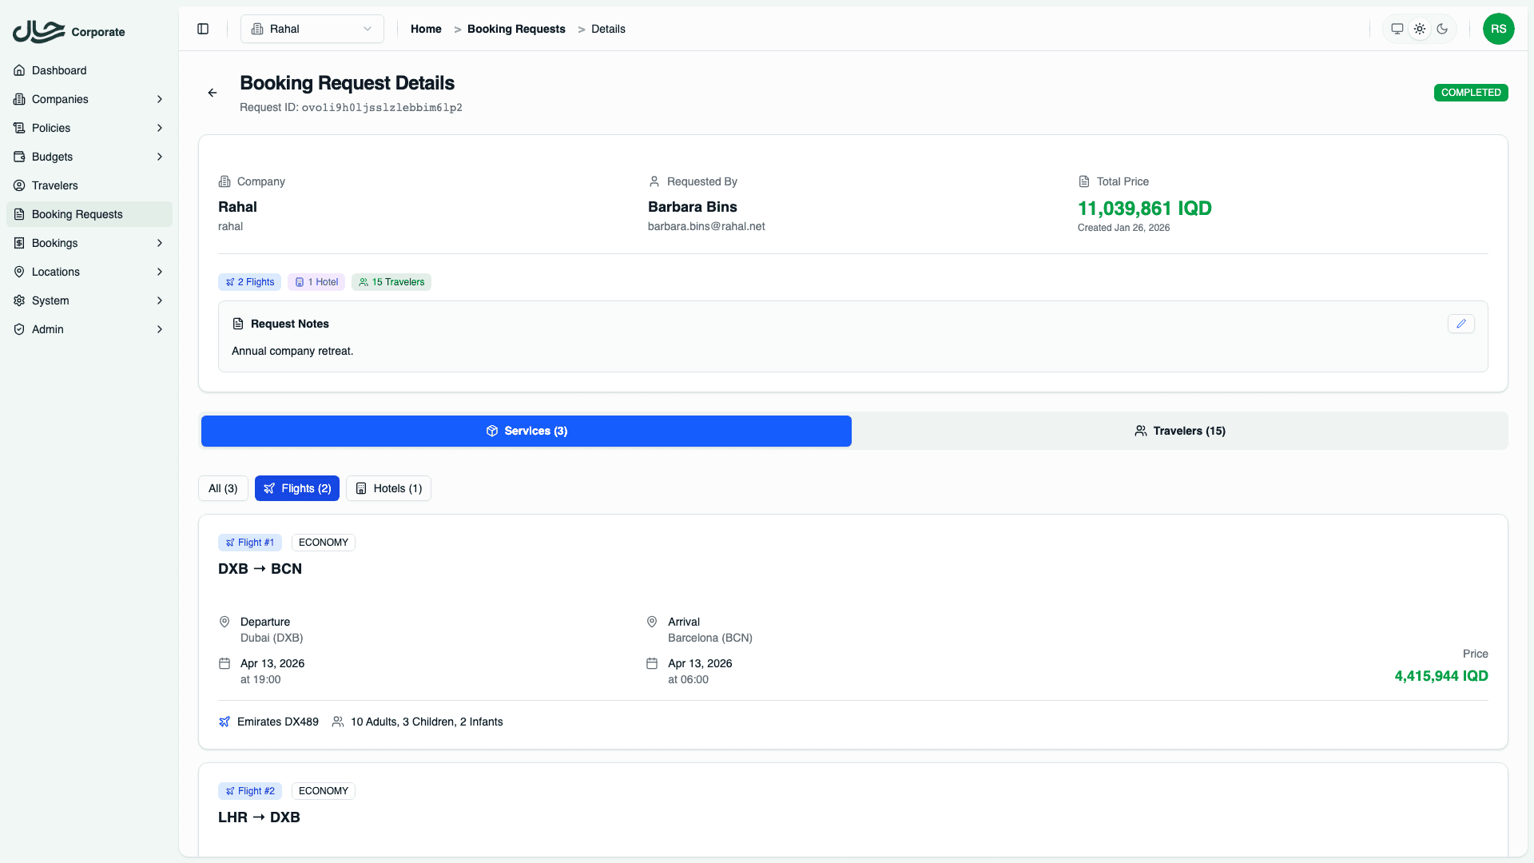Viewport: 1534px width, 863px height.
Task: Select the All (3) services filter
Action: tap(222, 488)
